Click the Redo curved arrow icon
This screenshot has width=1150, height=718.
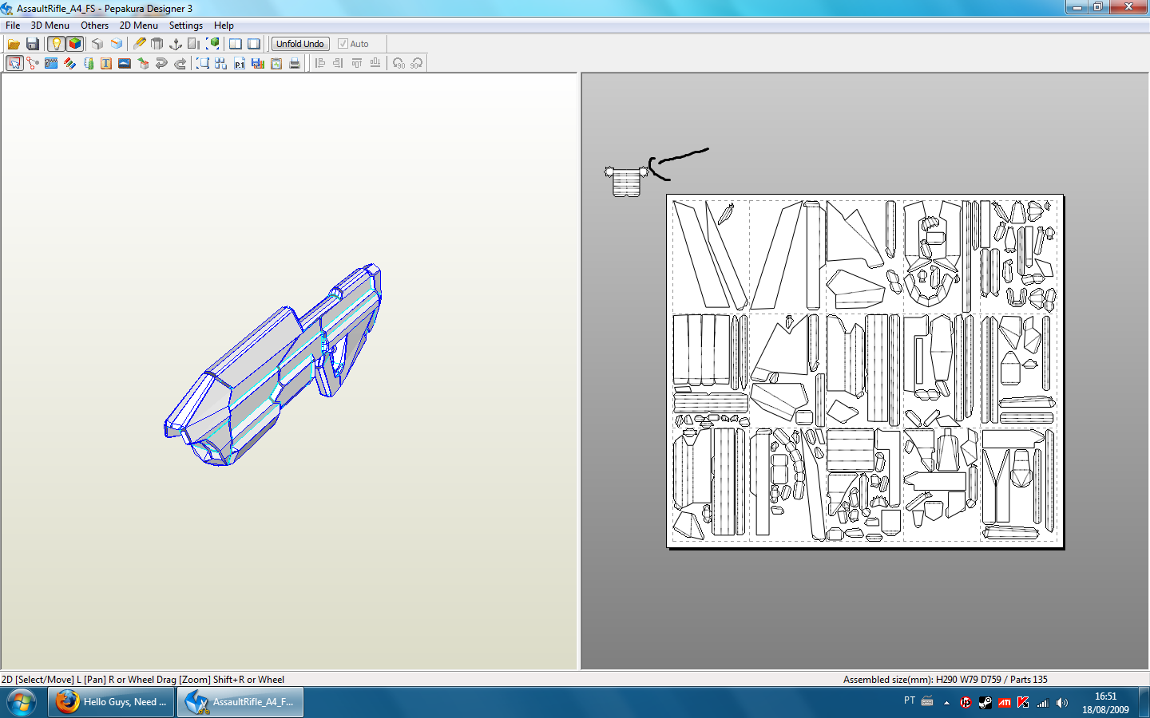pos(180,63)
